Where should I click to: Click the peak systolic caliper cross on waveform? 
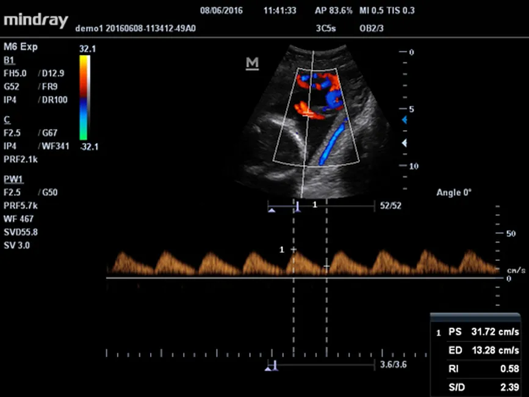[293, 250]
